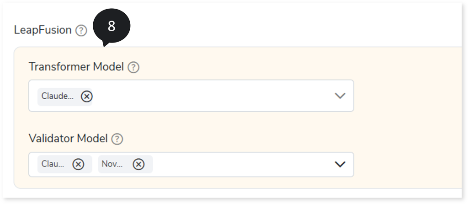The height and width of the screenshot is (204, 468).
Task: Focus the Validator Model selection field
Action: click(x=242, y=164)
